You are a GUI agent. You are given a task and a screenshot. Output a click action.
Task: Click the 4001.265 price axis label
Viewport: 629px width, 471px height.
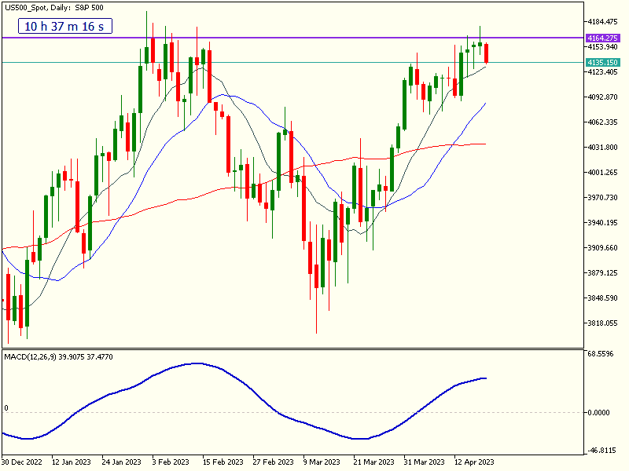pos(603,173)
